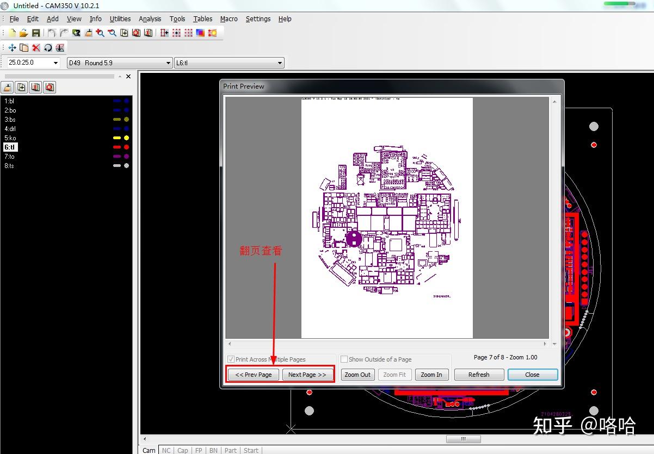654x454 pixels.
Task: Click the Undo arrow icon
Action: click(x=52, y=33)
